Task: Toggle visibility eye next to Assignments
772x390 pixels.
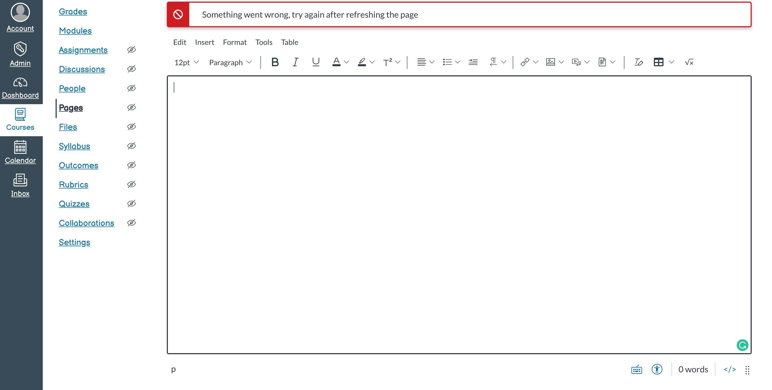Action: 131,50
